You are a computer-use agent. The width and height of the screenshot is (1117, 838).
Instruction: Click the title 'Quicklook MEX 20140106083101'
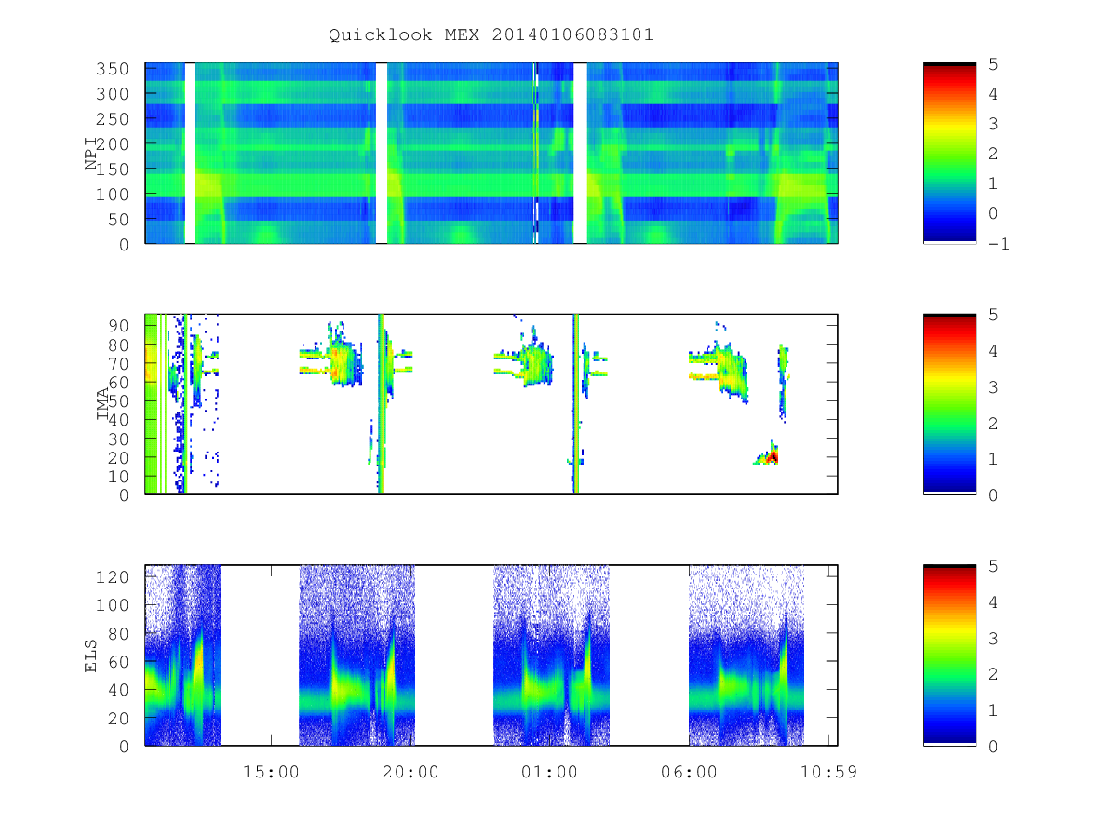(x=491, y=34)
